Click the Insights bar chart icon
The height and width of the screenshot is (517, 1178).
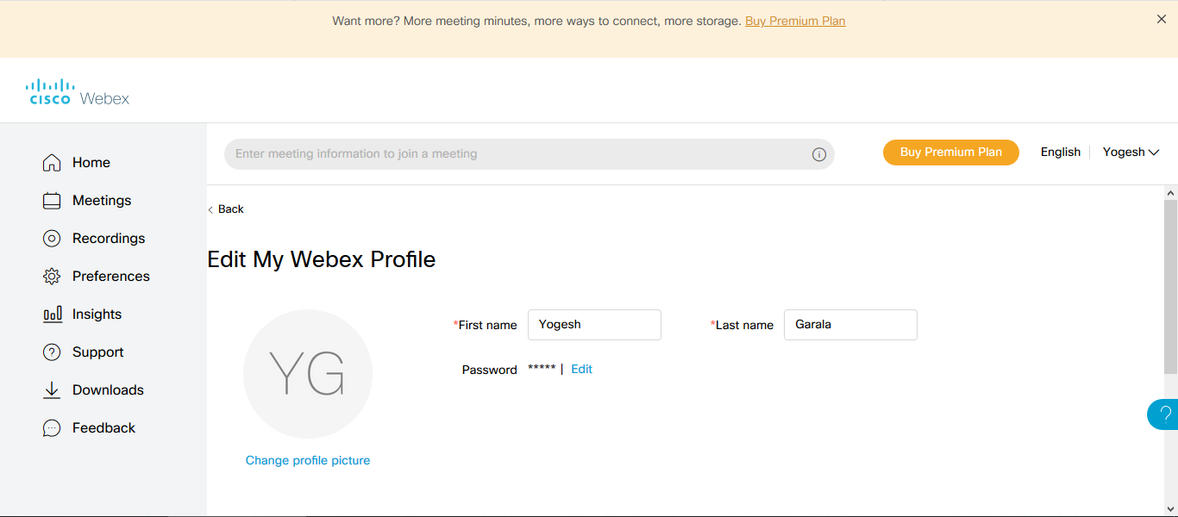(52, 315)
